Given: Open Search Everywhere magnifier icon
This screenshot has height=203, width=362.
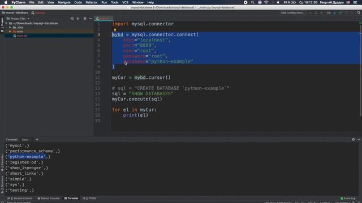Looking at the screenshot, I should click(x=359, y=12).
